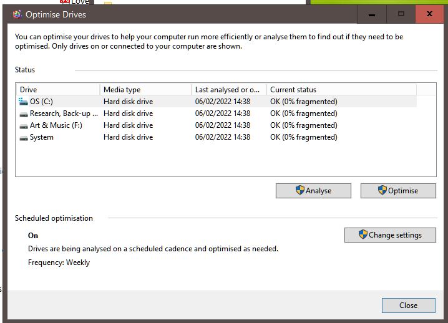The image size is (448, 323).
Task: Select the Research, Back-up drive row
Action: [64, 113]
